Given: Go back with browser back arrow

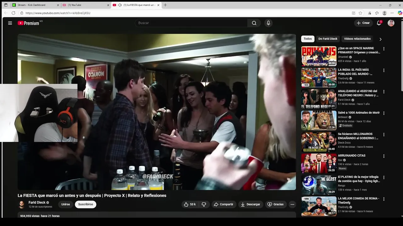Looking at the screenshot, I should point(6,13).
